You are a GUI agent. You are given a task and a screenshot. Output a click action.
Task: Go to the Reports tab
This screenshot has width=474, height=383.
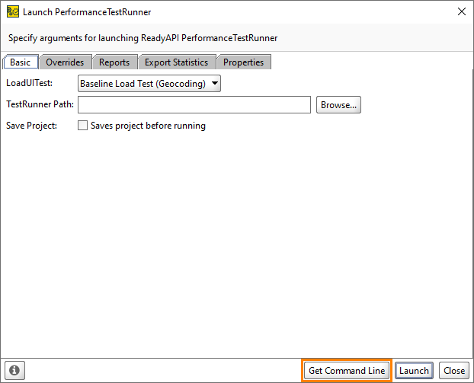click(x=116, y=62)
